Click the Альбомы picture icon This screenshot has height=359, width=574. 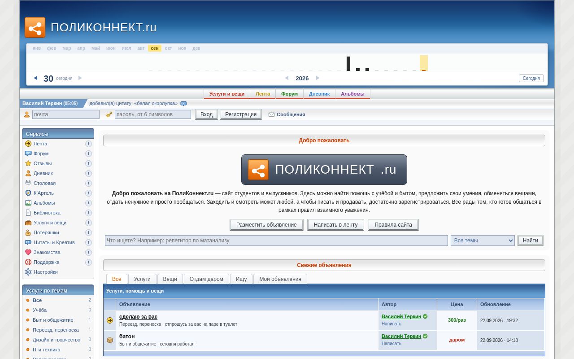coord(28,203)
